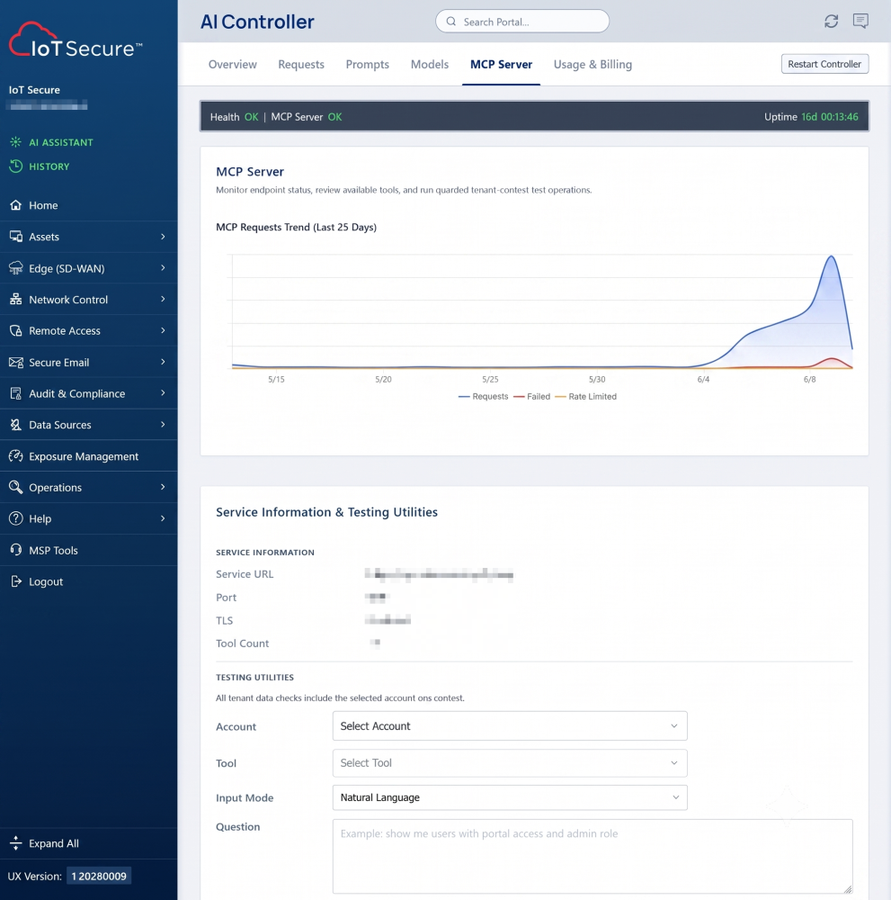Expand the Audit & Compliance chevron
This screenshot has height=900, width=891.
point(163,393)
